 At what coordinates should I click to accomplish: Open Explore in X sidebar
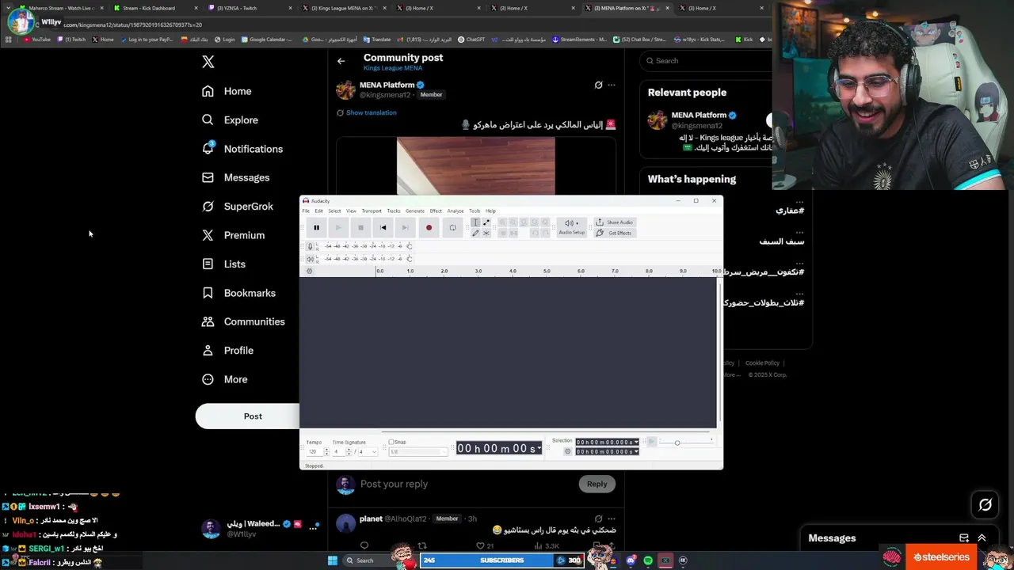pos(230,120)
